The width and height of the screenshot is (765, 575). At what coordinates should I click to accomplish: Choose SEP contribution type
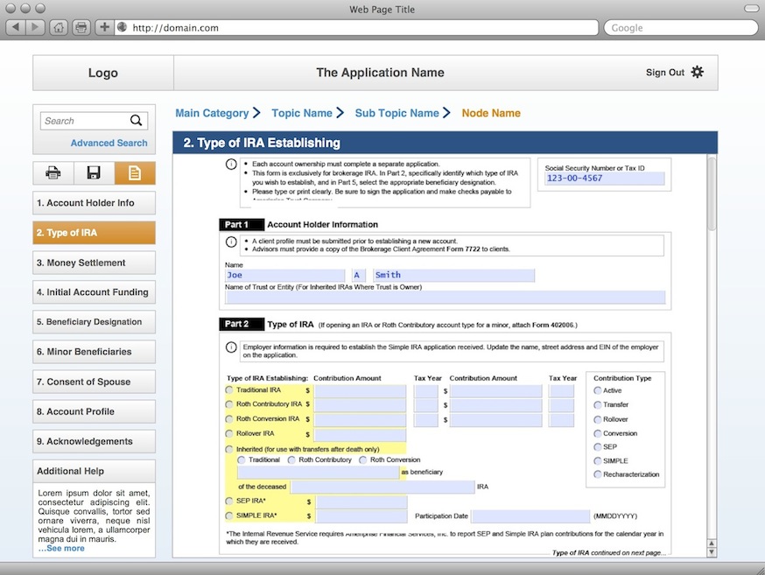[597, 446]
